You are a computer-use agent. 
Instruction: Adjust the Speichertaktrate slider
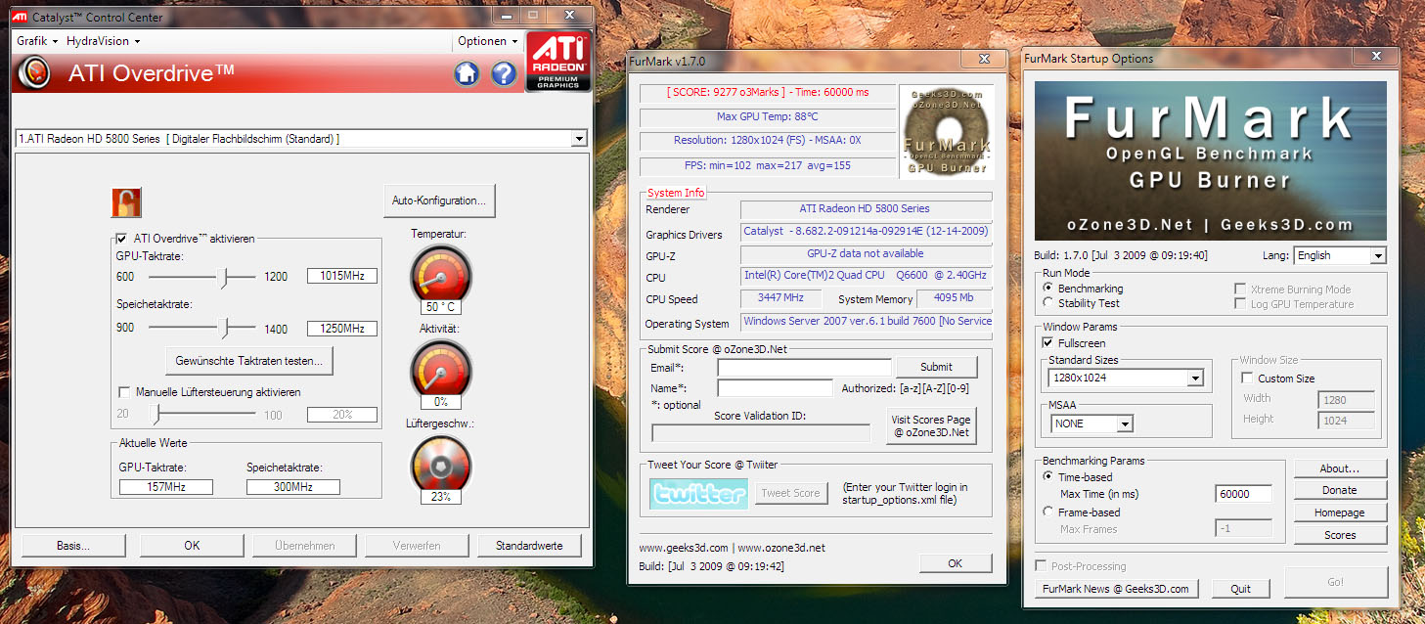225,328
